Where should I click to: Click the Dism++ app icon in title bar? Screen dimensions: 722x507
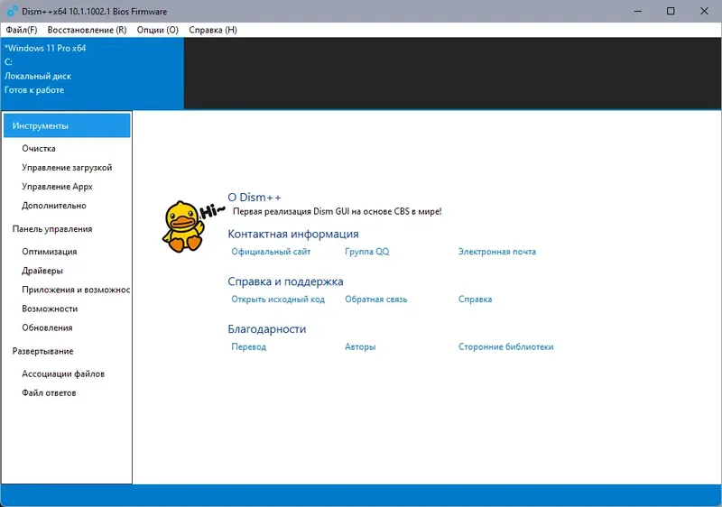12,11
